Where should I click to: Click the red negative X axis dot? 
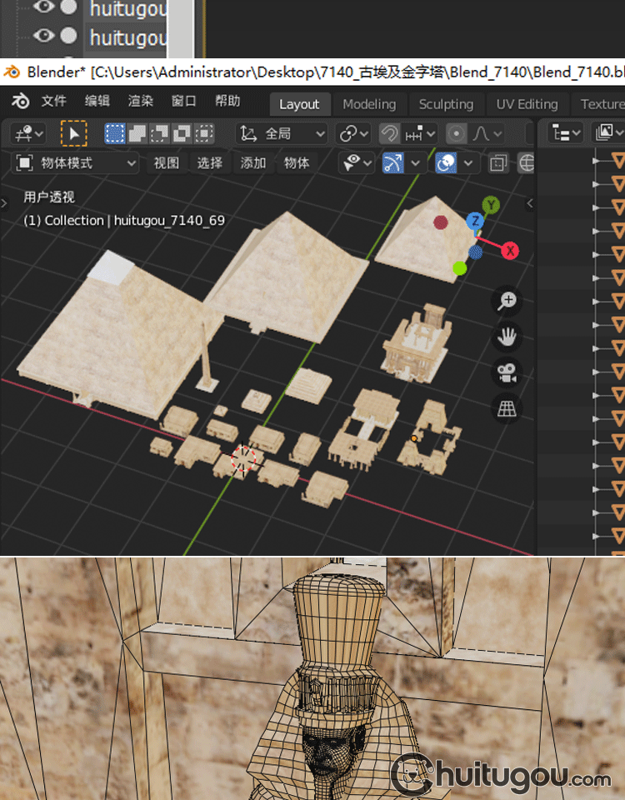(x=440, y=222)
